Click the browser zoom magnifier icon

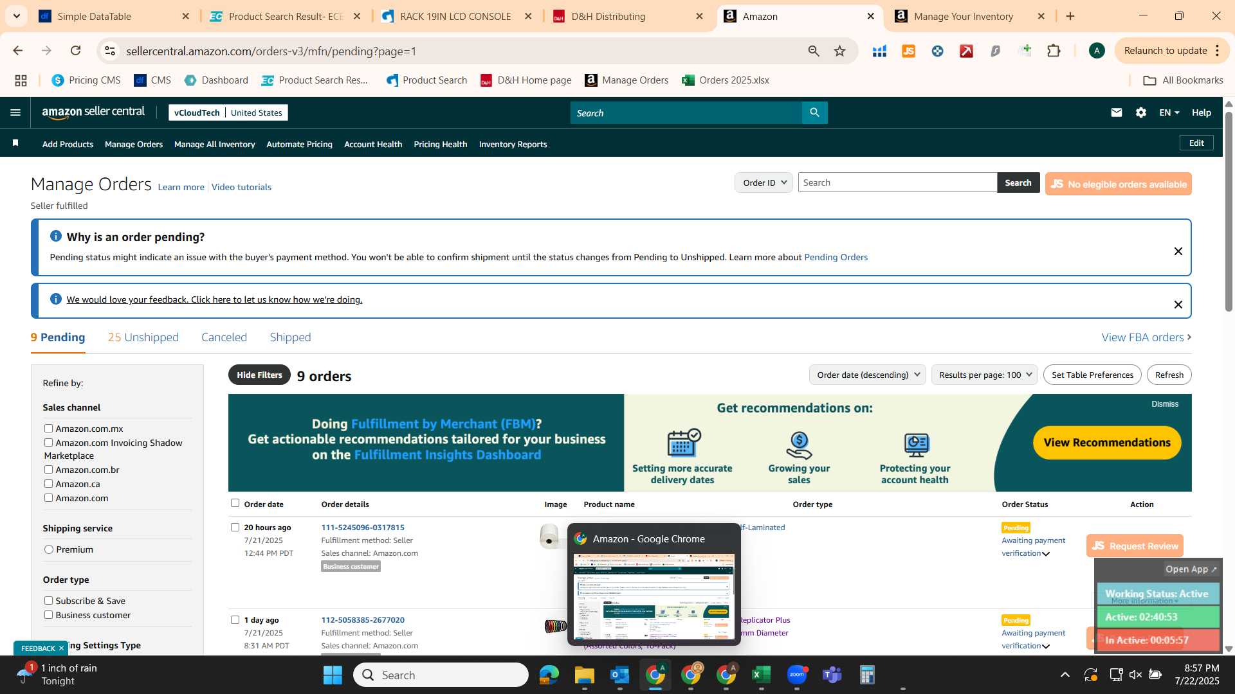[814, 51]
